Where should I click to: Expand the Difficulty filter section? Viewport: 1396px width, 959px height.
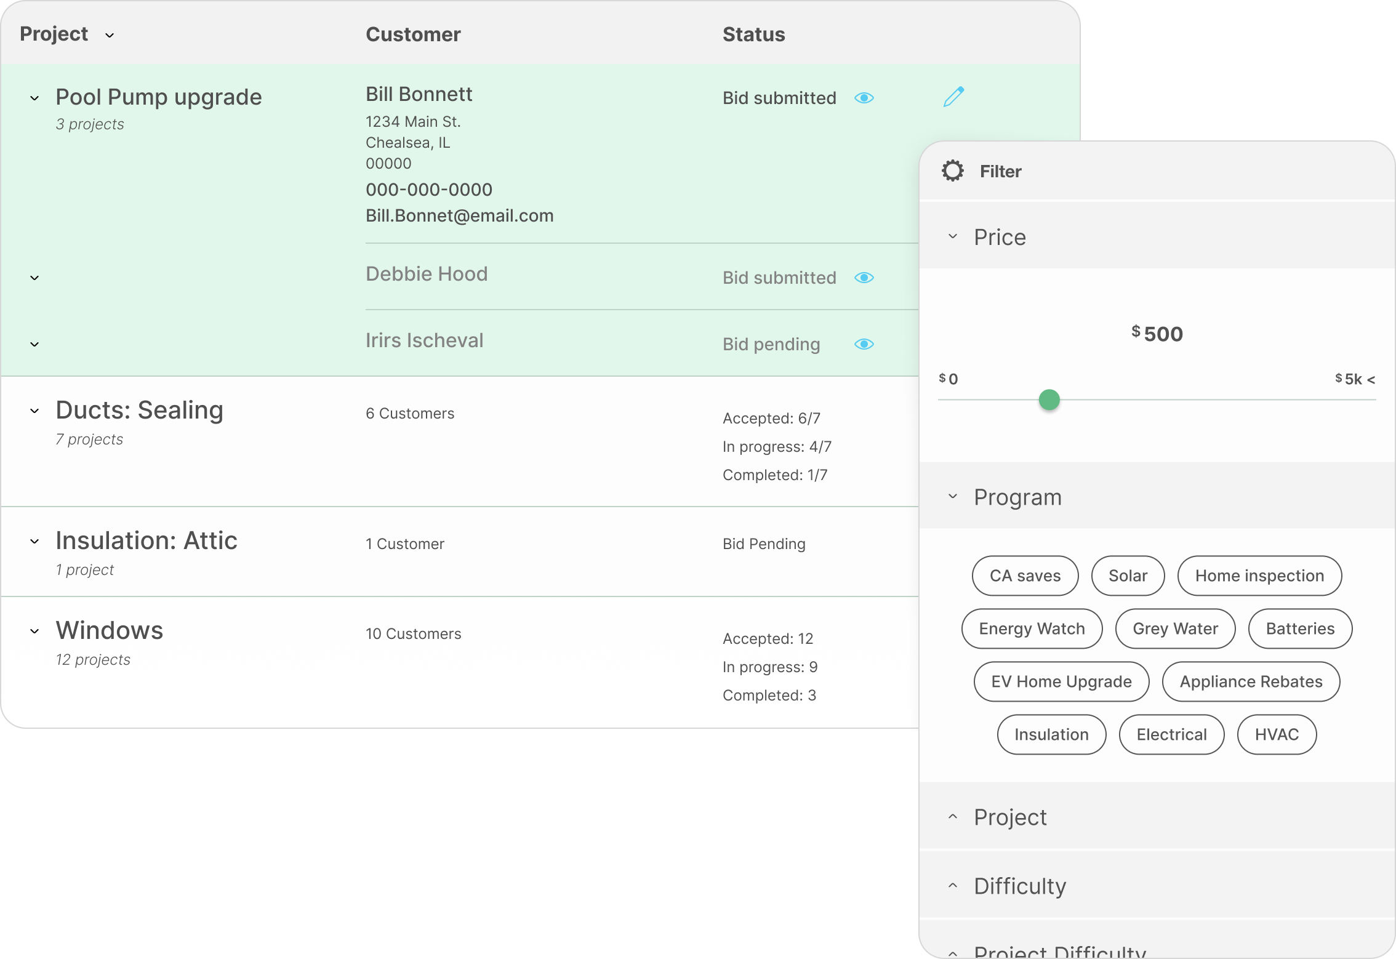coord(953,886)
